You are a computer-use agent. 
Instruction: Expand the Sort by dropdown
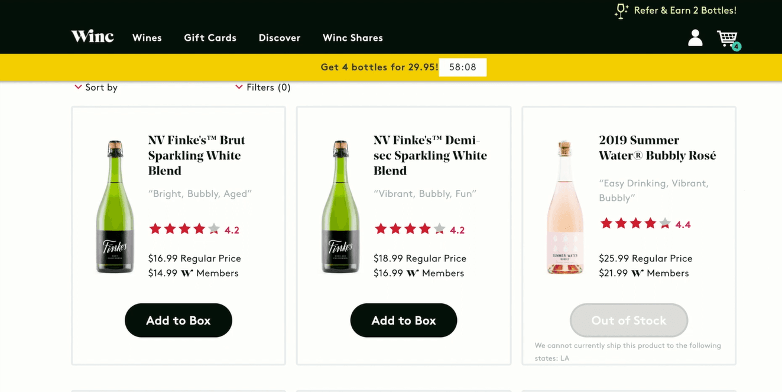click(x=96, y=88)
